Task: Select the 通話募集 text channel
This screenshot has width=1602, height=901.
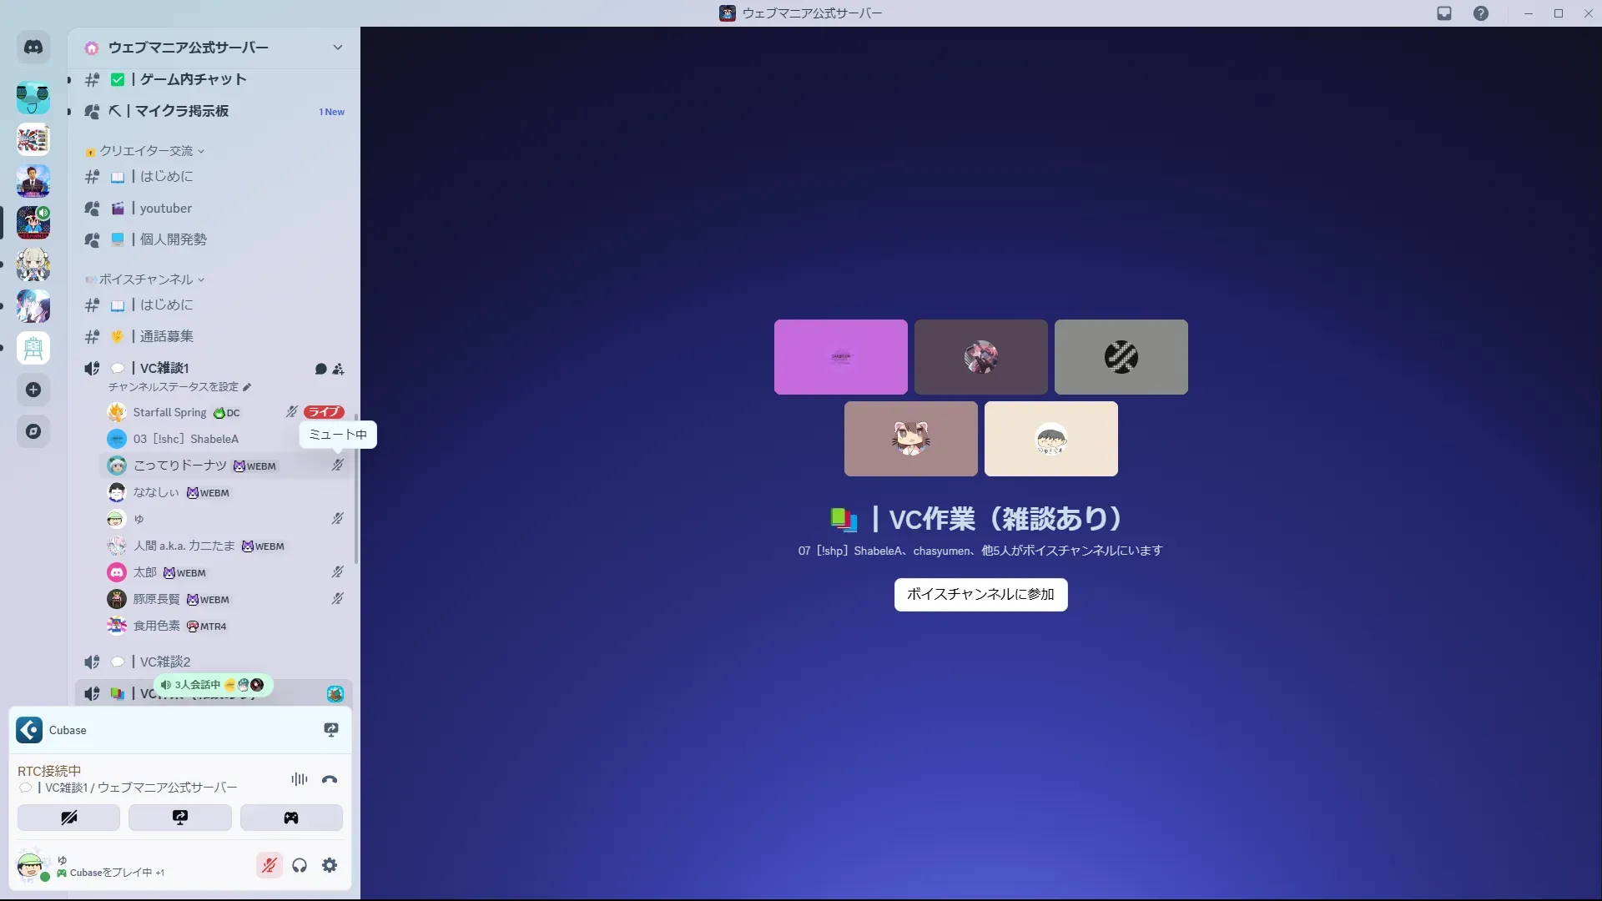Action: click(166, 336)
